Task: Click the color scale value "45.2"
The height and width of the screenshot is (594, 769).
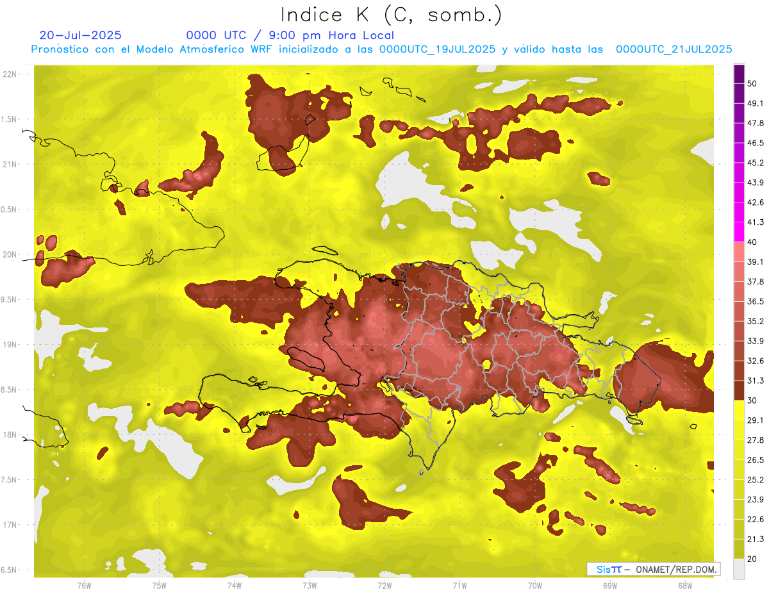Action: click(x=756, y=163)
